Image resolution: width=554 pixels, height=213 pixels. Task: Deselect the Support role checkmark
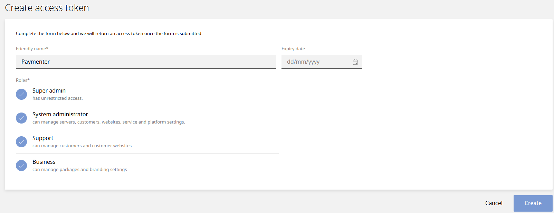(21, 142)
